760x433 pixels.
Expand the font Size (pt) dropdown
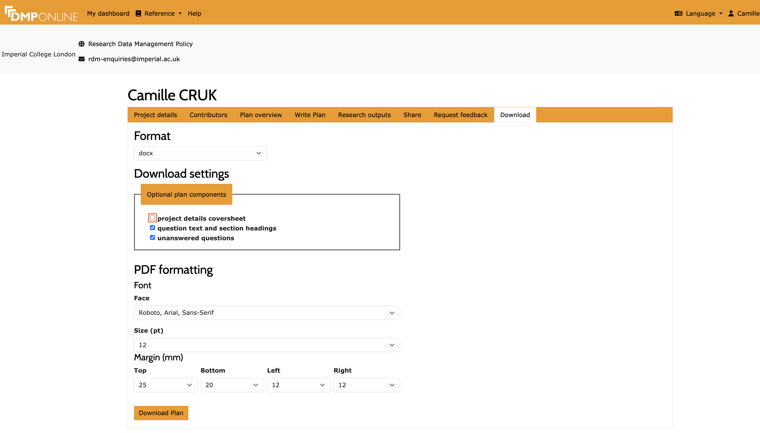pyautogui.click(x=267, y=345)
